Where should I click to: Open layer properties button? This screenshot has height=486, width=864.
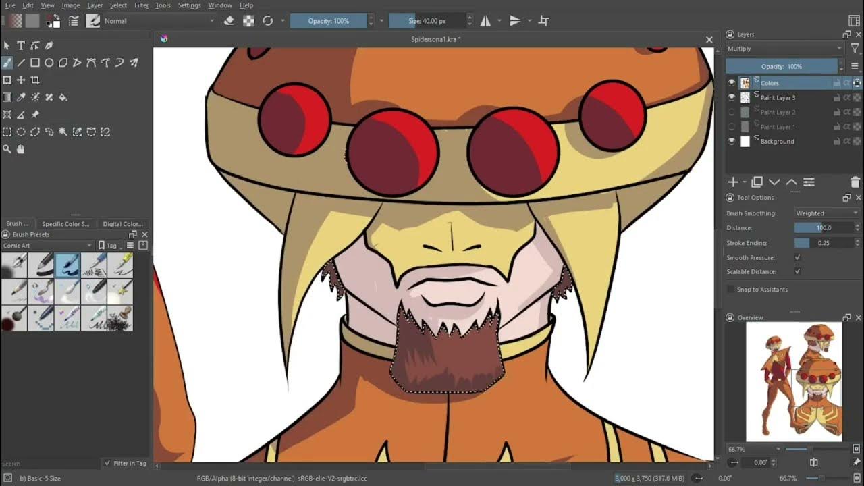809,182
